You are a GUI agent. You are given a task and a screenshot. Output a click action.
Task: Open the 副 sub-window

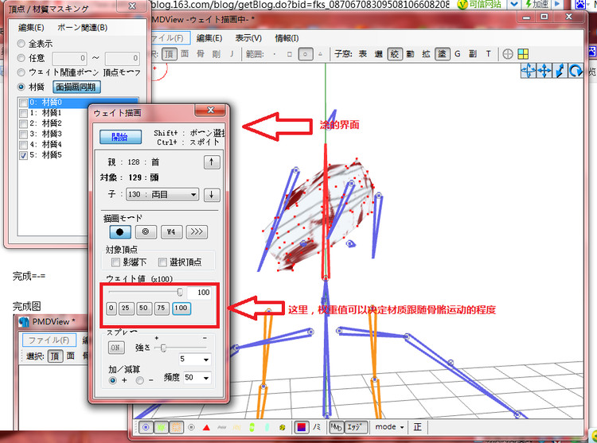coord(473,54)
